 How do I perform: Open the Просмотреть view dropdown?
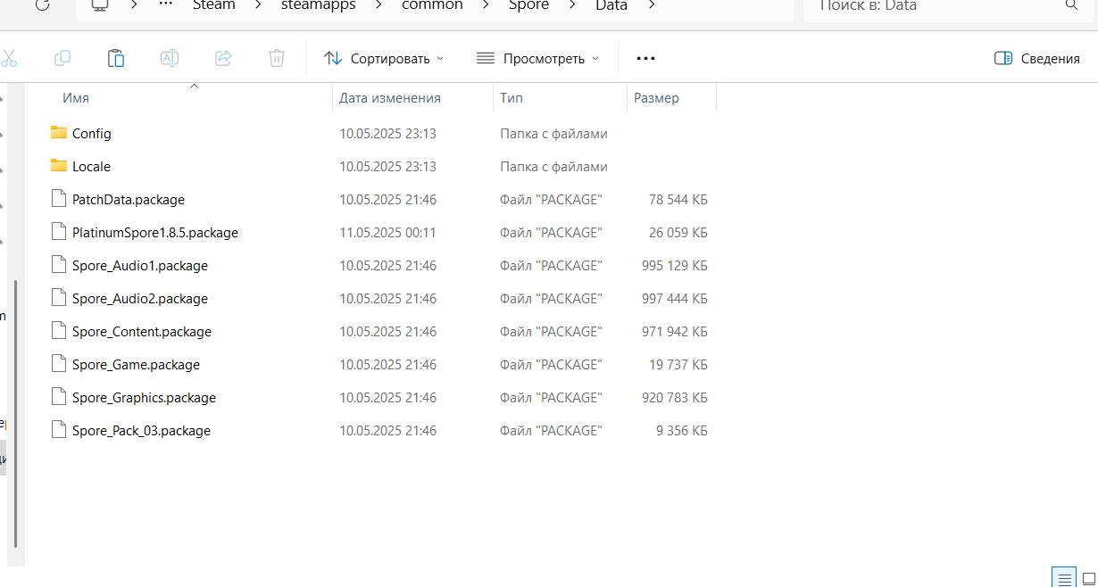538,58
